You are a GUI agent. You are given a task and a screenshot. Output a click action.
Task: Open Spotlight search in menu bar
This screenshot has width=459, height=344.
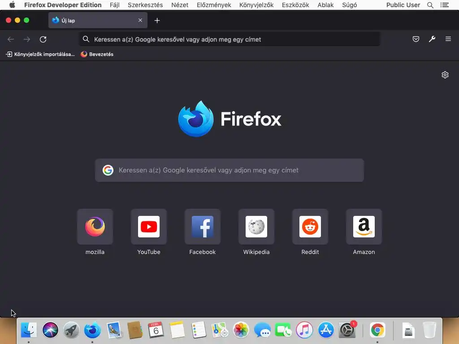[x=430, y=5]
